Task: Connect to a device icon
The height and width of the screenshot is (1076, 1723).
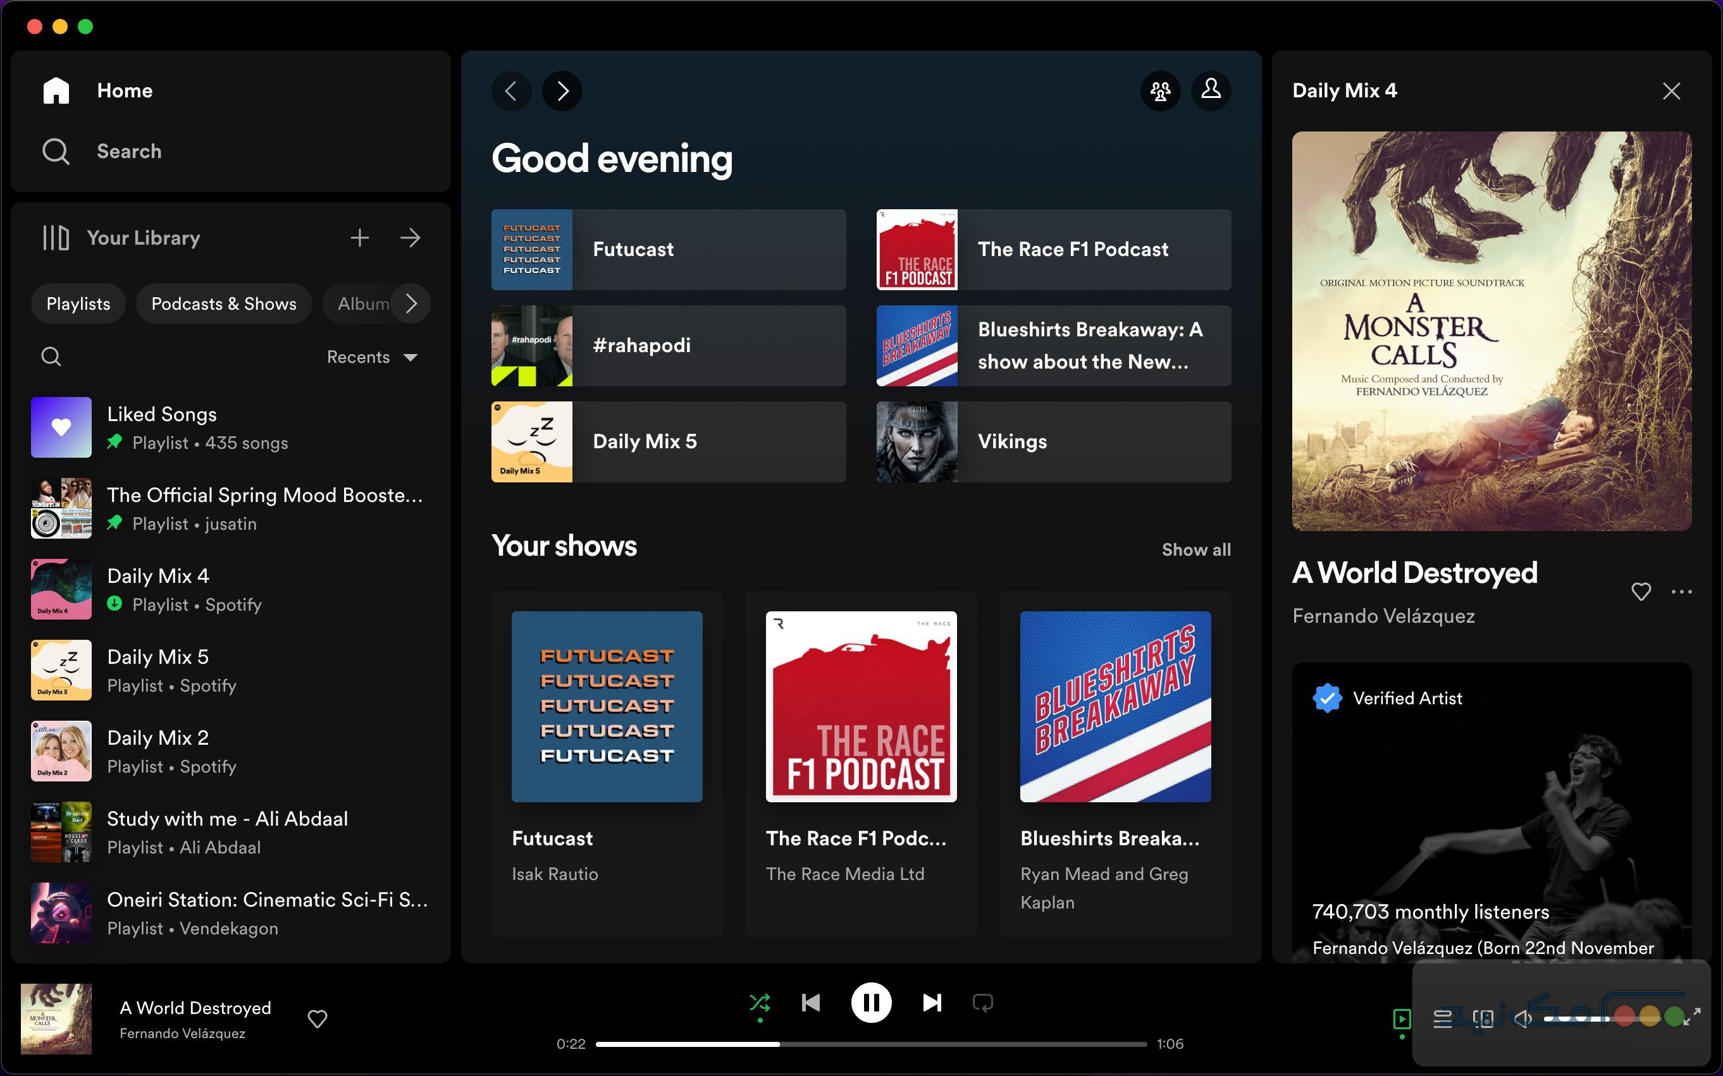Action: point(1485,1019)
